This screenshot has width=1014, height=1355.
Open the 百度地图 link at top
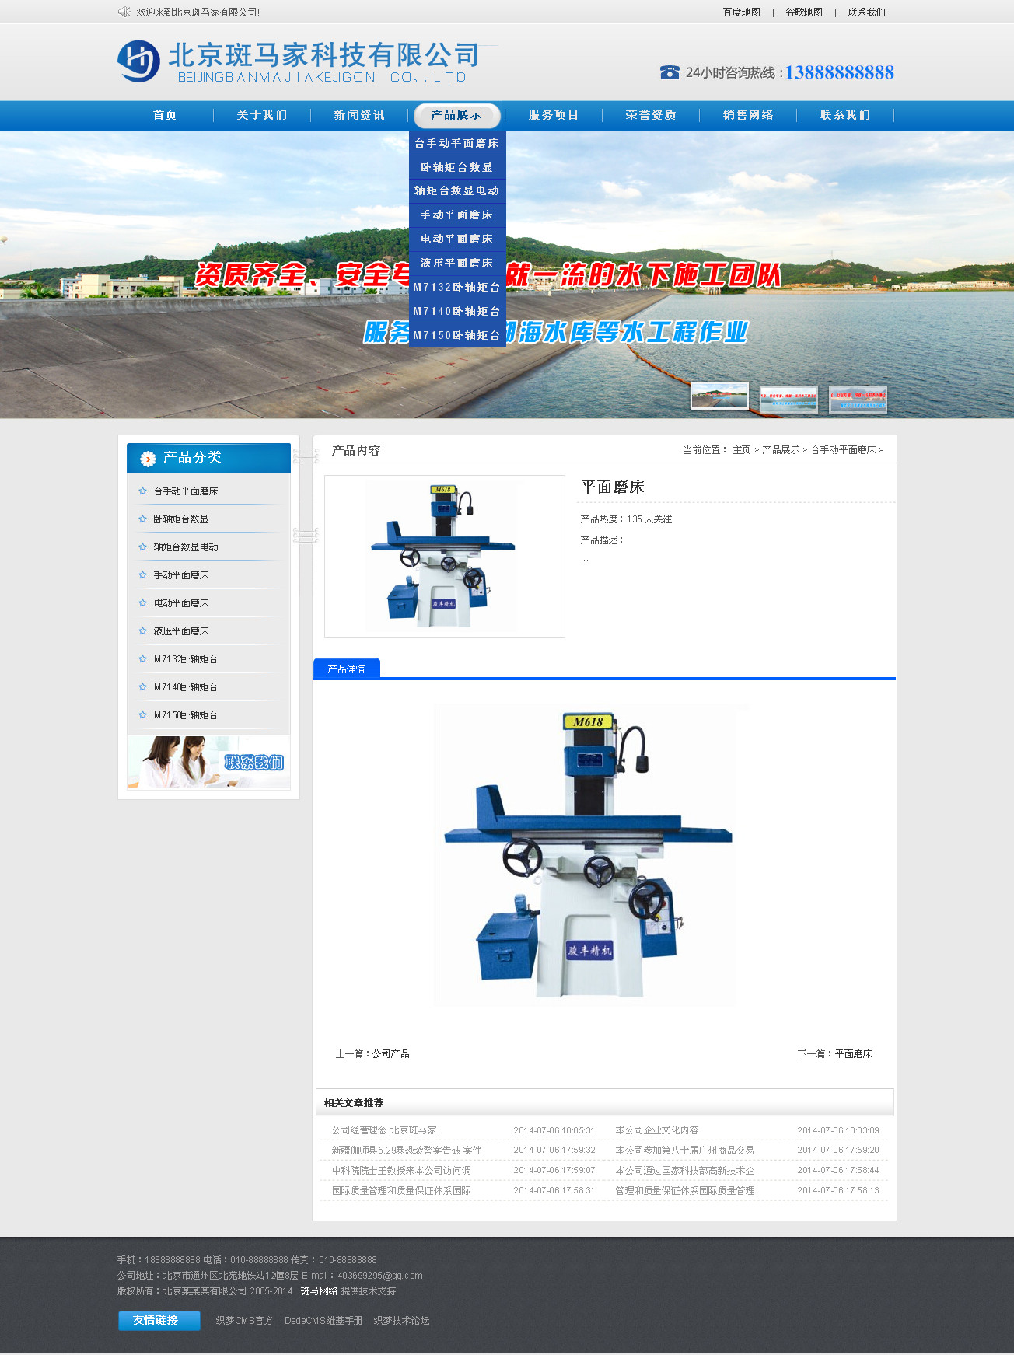tap(741, 12)
